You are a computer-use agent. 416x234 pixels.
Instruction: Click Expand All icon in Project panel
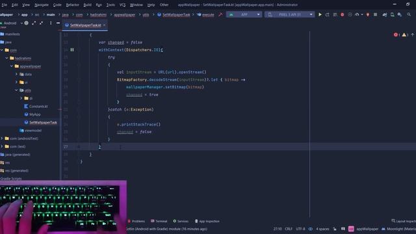tap(34, 23)
